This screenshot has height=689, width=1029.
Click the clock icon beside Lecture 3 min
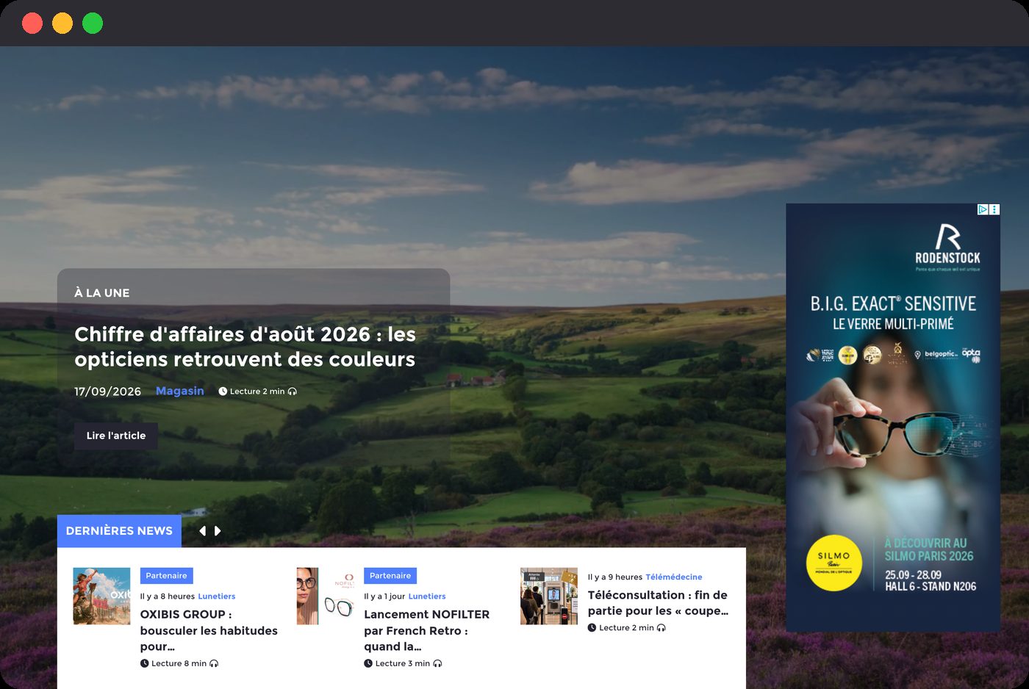pyautogui.click(x=368, y=663)
